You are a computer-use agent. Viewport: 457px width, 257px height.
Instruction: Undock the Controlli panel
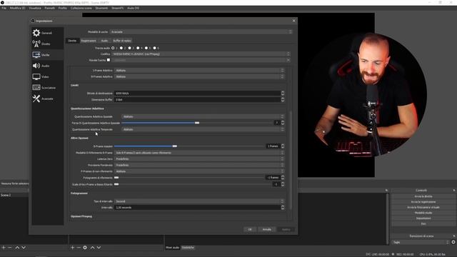click(x=454, y=191)
